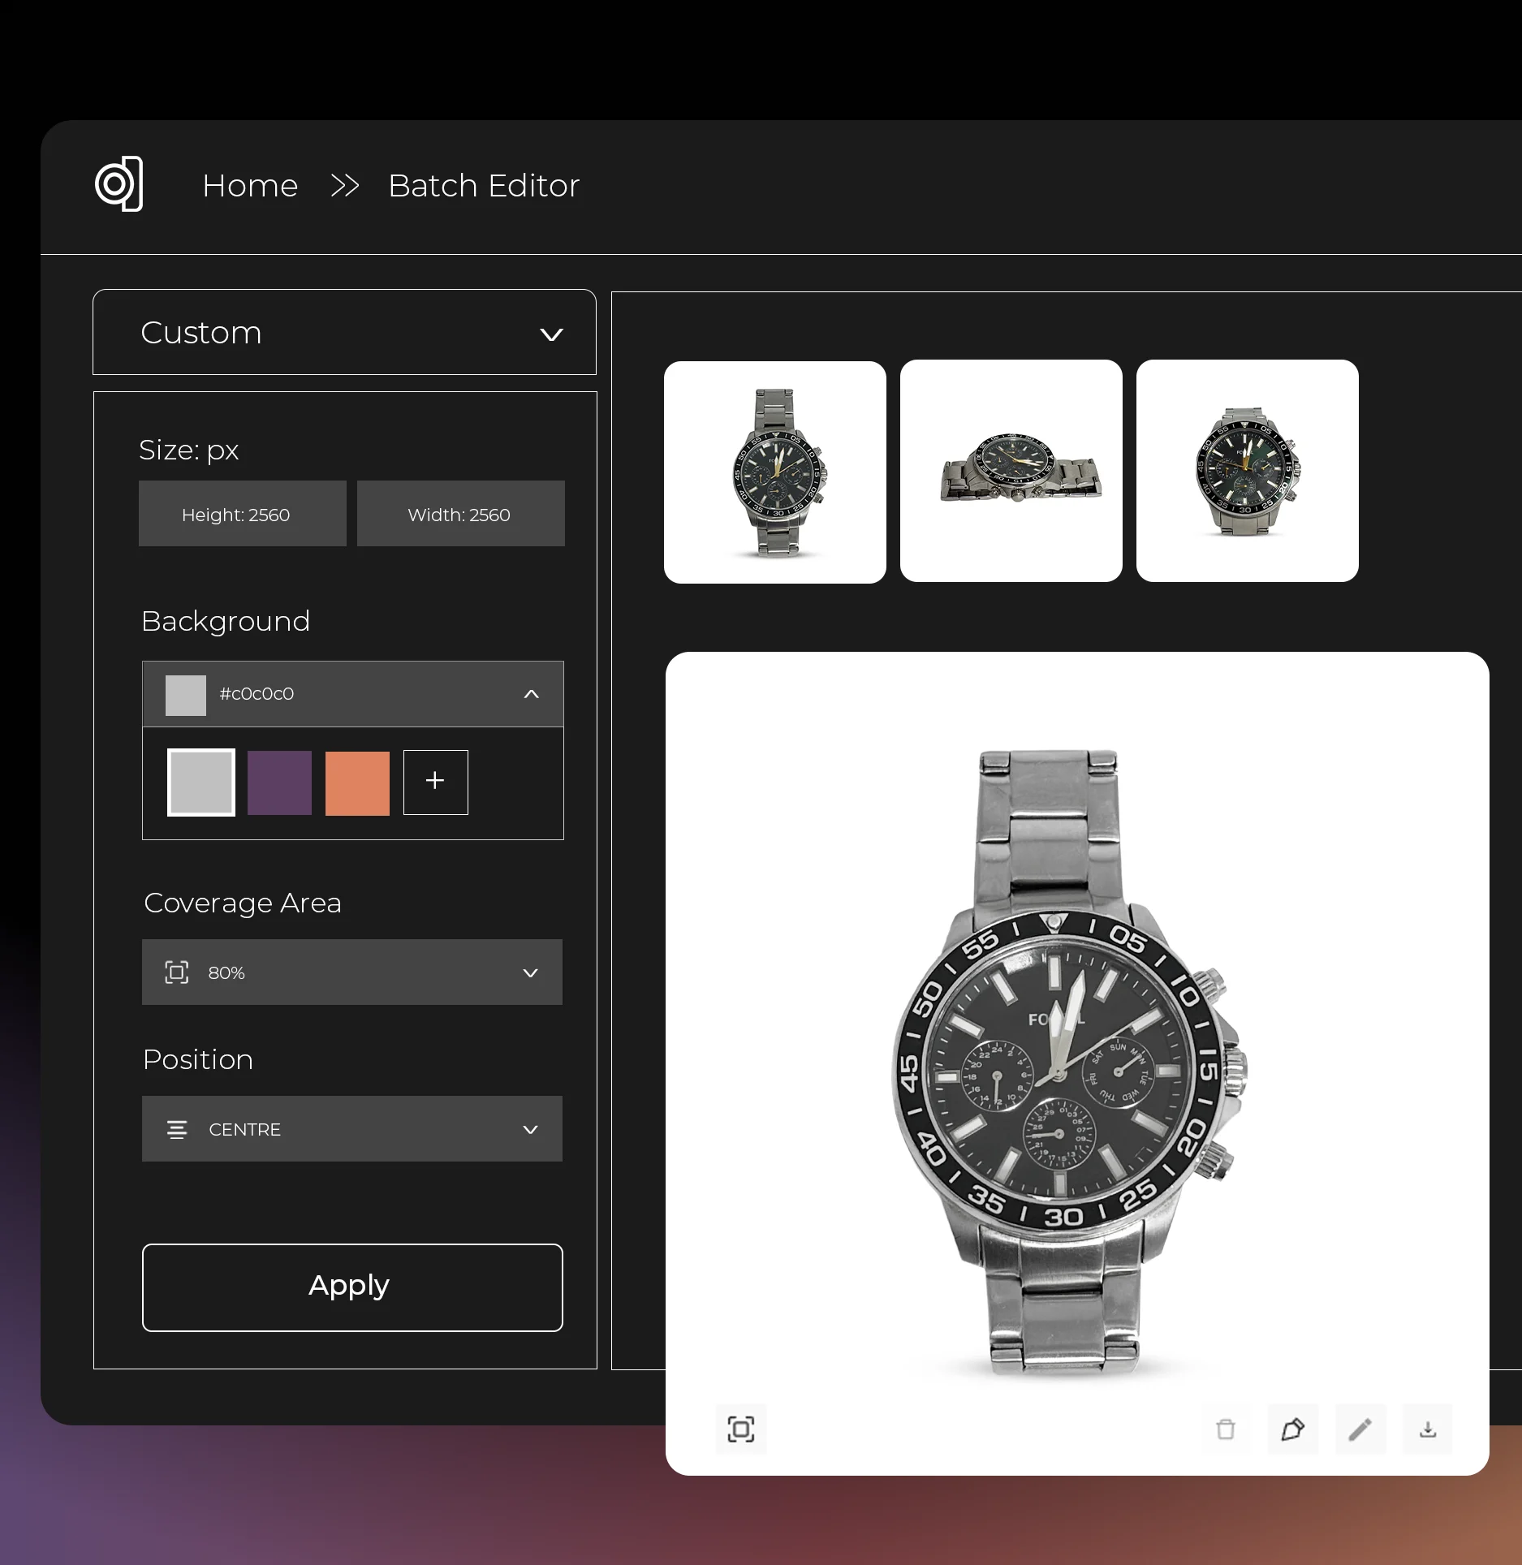Screen dimensions: 1522x1565
Task: Edit the Height: 2560 field
Action: coord(242,514)
